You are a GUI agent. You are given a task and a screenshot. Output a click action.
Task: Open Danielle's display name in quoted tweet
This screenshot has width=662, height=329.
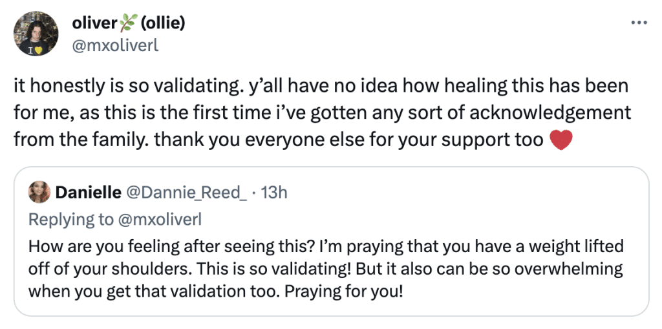(87, 193)
